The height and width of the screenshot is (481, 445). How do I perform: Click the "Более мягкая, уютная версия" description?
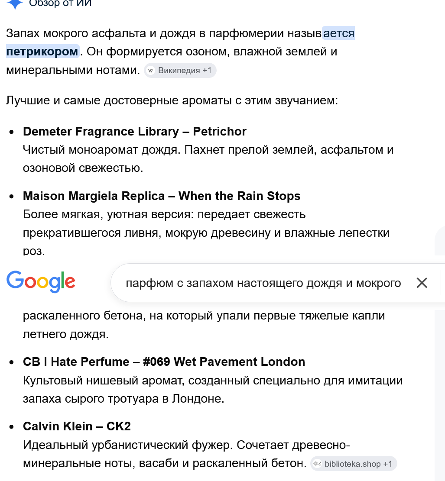[x=108, y=214]
